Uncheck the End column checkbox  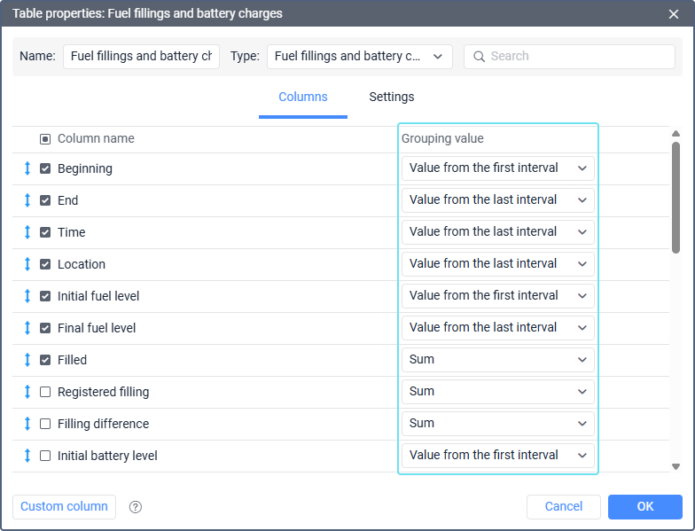pos(45,200)
